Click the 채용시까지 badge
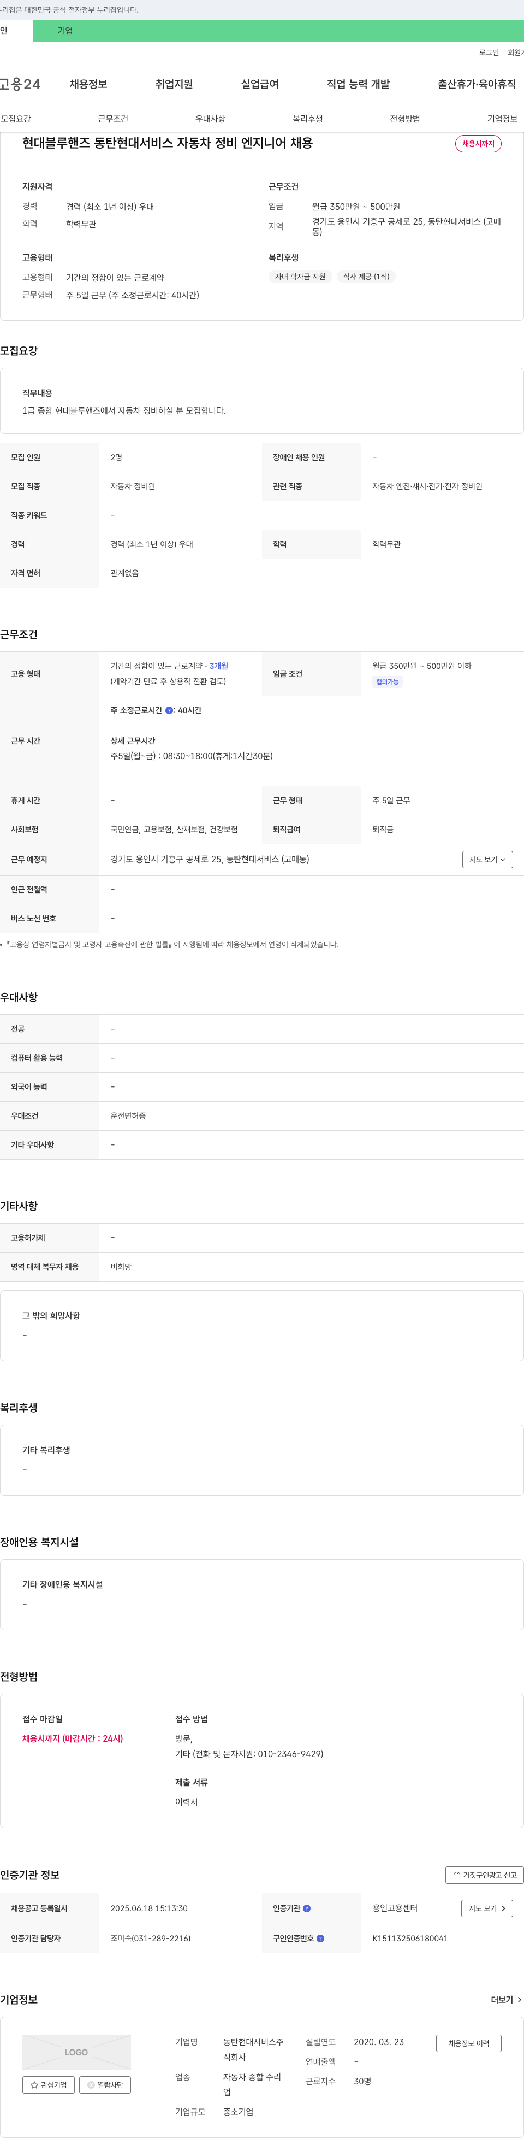 (478, 144)
